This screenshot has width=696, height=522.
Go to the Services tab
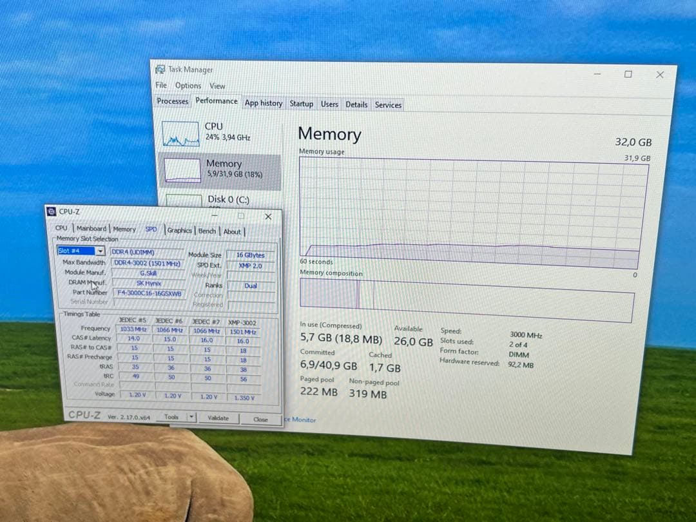[387, 105]
